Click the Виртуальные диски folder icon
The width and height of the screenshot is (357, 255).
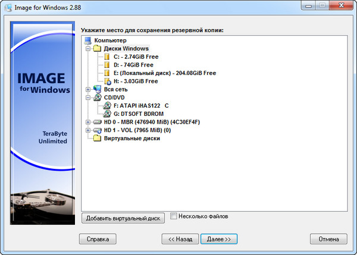click(97, 138)
